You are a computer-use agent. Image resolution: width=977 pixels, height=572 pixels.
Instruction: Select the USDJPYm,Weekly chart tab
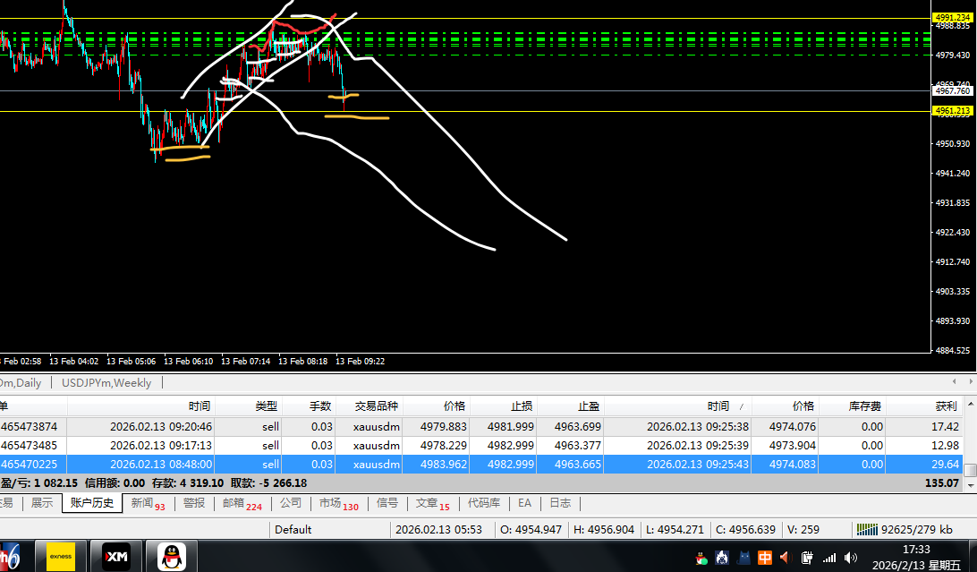pos(106,382)
